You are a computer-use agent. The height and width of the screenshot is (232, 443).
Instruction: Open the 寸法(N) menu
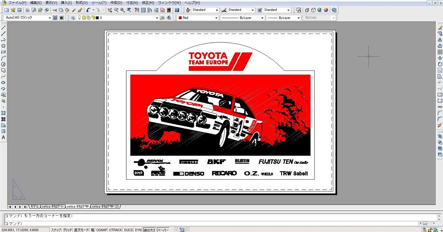tap(132, 3)
